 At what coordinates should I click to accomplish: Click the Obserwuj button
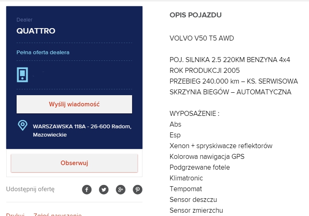74,163
